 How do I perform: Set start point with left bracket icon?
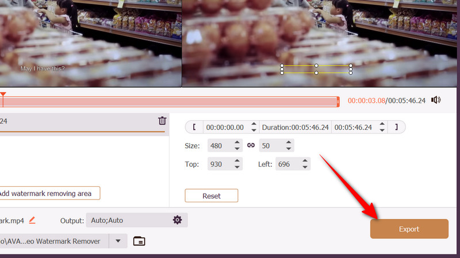tap(194, 127)
